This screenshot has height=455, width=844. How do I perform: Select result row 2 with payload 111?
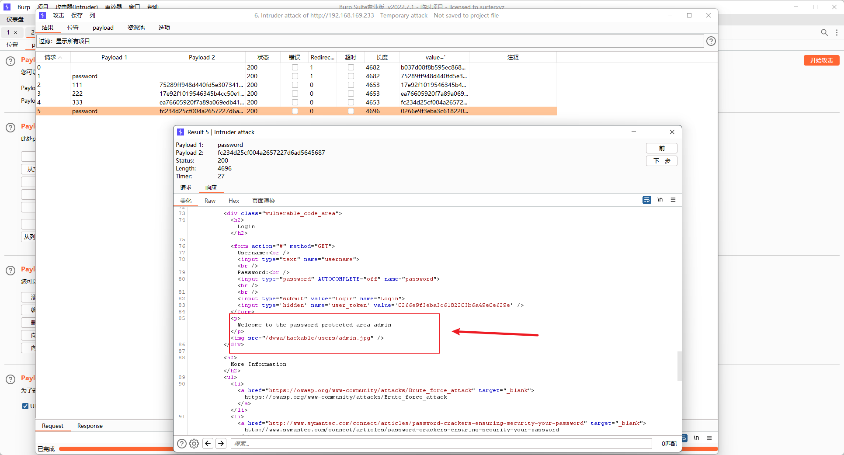point(296,85)
